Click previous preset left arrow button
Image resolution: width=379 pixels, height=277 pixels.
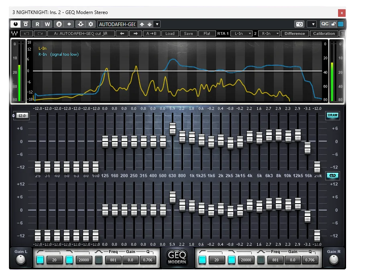[x=122, y=34]
